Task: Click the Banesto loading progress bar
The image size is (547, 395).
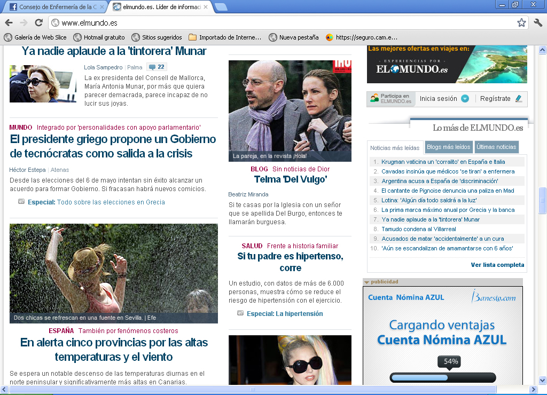Action: click(x=442, y=378)
